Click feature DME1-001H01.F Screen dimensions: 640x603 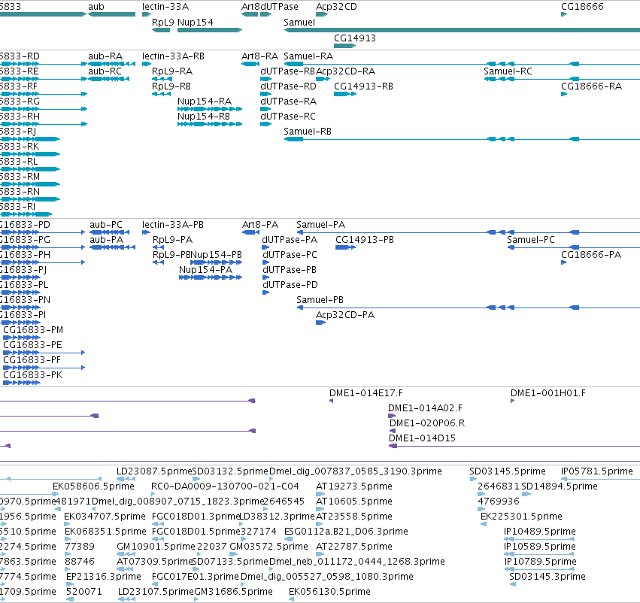pos(548,393)
